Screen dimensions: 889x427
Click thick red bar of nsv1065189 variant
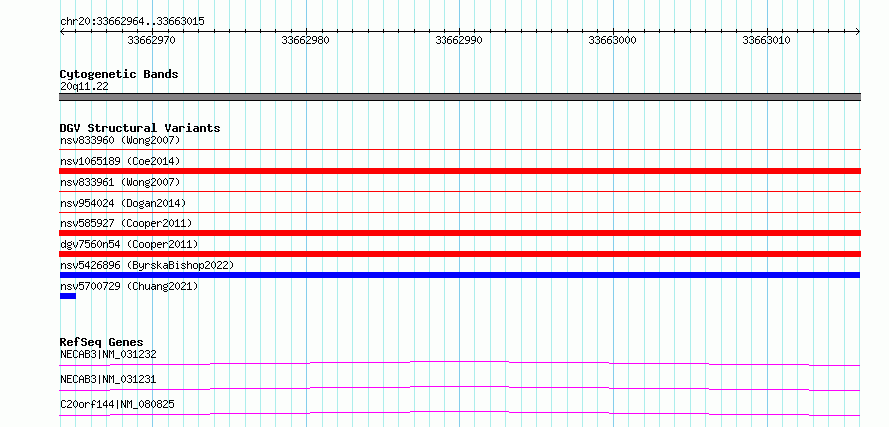459,171
